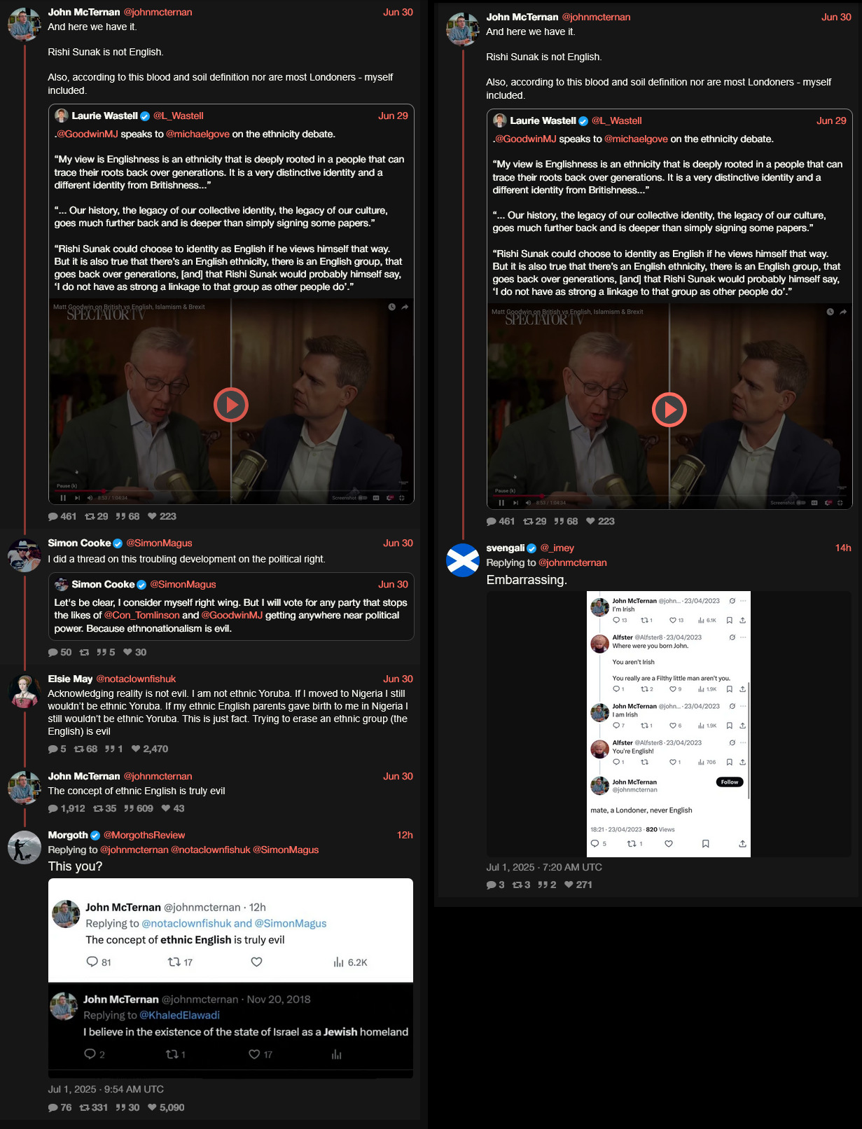Click the quote icon showing 609
This screenshot has height=1129, width=862.
(x=129, y=808)
